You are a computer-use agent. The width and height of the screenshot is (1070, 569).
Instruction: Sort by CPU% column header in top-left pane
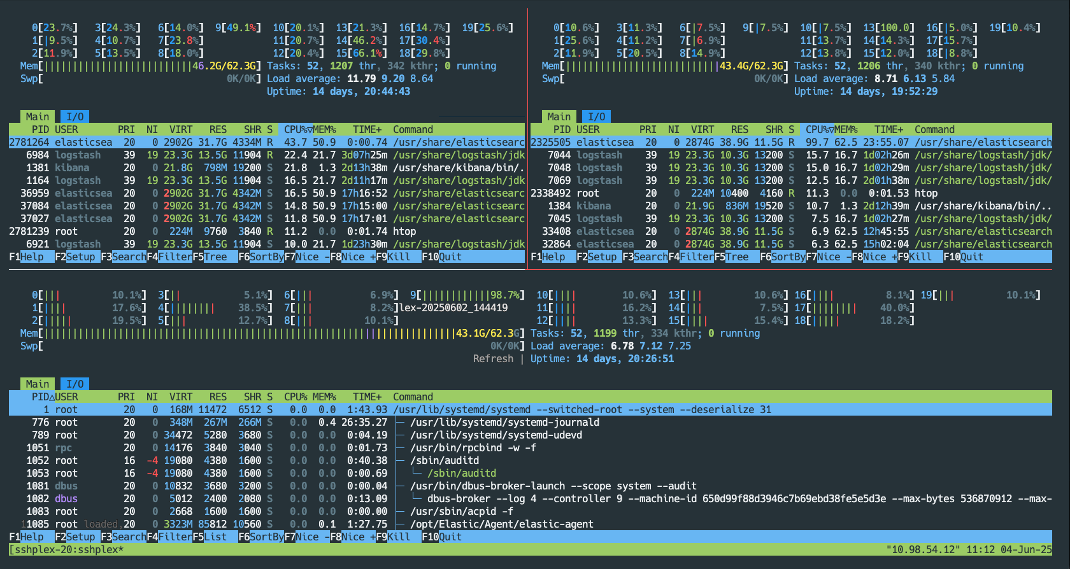(x=298, y=129)
